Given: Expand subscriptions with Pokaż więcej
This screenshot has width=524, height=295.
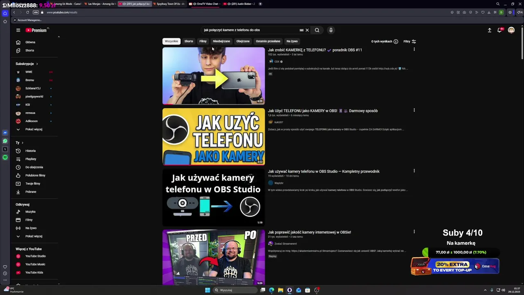Looking at the screenshot, I should pyautogui.click(x=34, y=129).
